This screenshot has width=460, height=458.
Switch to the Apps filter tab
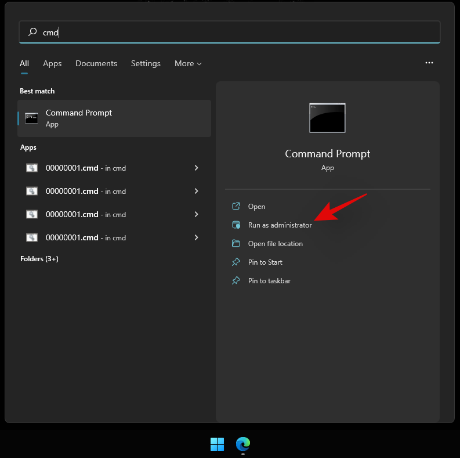point(52,63)
